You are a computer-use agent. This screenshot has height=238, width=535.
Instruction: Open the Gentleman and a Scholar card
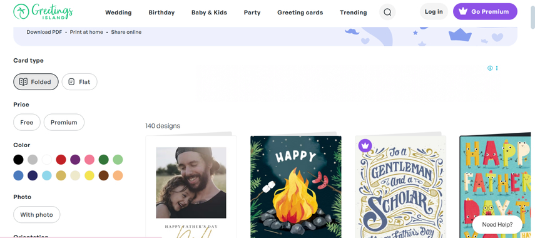point(400,186)
